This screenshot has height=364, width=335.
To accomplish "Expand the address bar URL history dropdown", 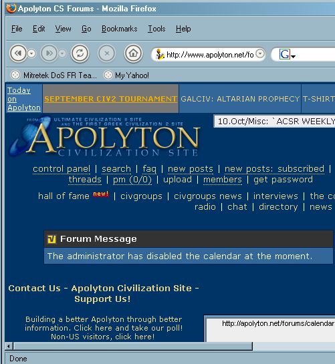I will 260,53.
